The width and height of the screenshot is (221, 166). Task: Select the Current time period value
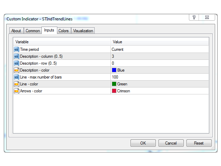click(117, 49)
